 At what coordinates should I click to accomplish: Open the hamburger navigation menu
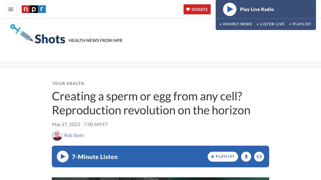[11, 9]
